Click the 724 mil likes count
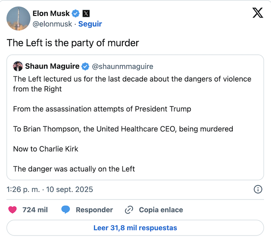The image size is (271, 241). click(x=35, y=210)
